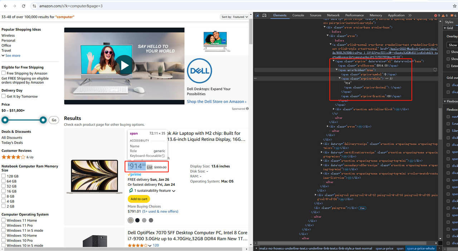Select the 128 GB RAM filter
458x251 pixels.
(4, 176)
